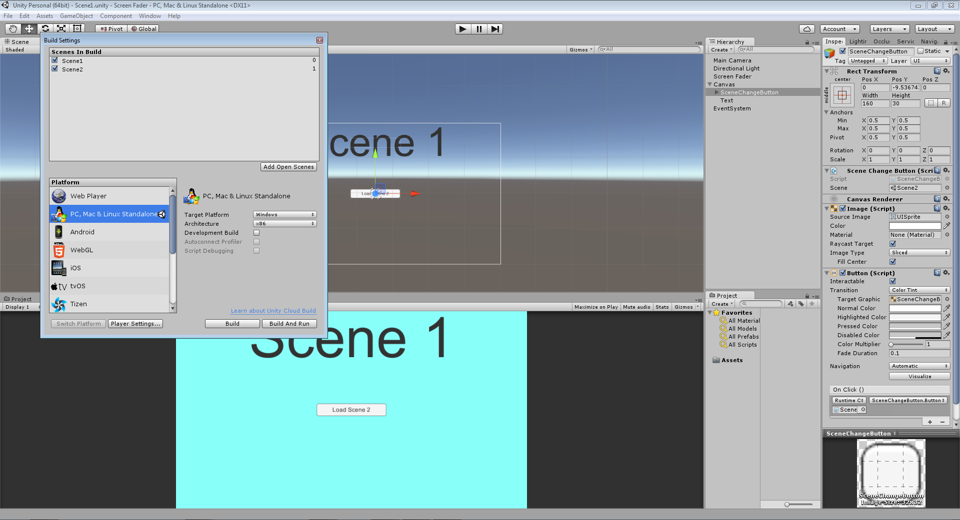Select the Rotate tool in the toolbar
Image resolution: width=960 pixels, height=520 pixels.
[x=45, y=29]
